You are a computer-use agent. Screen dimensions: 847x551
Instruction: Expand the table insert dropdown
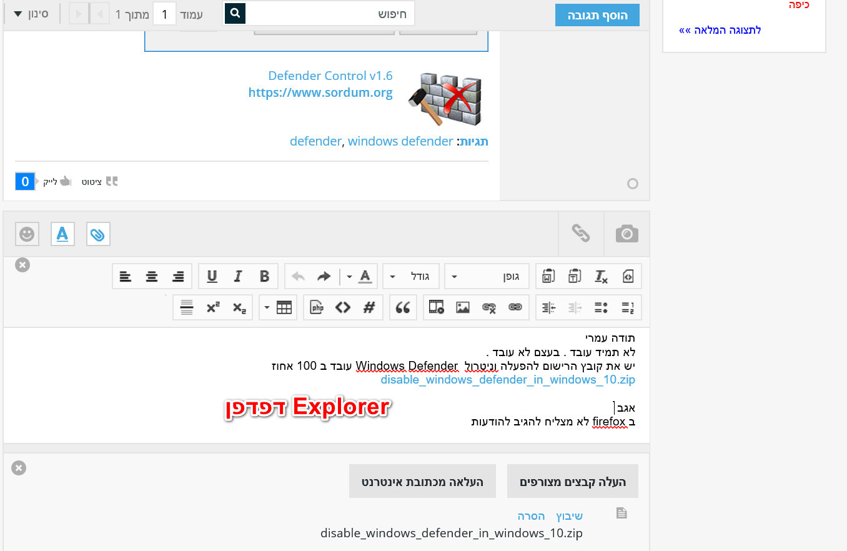(267, 307)
